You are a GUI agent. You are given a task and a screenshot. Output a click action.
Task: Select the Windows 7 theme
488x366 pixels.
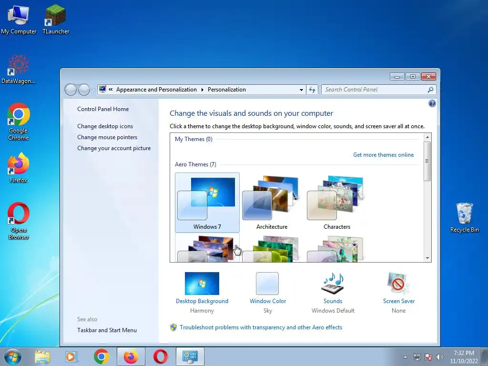(207, 203)
